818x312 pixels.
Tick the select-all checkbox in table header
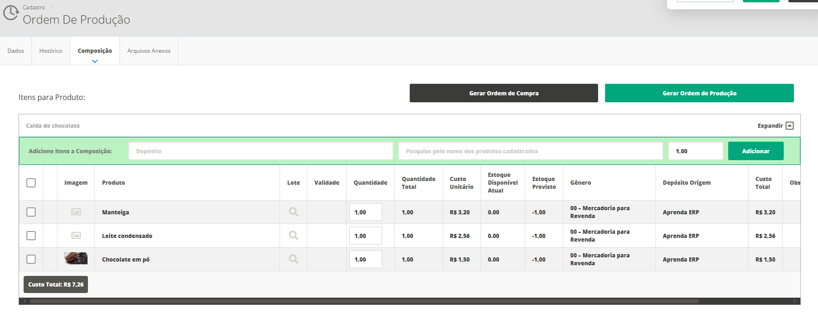pos(31,183)
